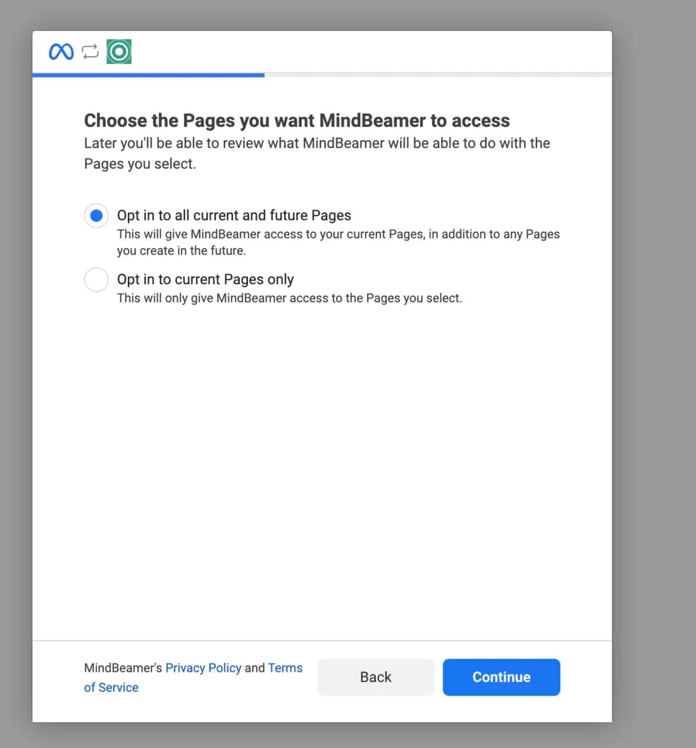Screen dimensions: 696x748
Task: Click the blue Continue button
Action: click(x=501, y=677)
